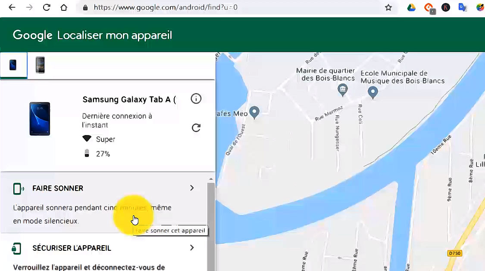Click the browser forward arrow
This screenshot has width=485, height=271.
29,7
